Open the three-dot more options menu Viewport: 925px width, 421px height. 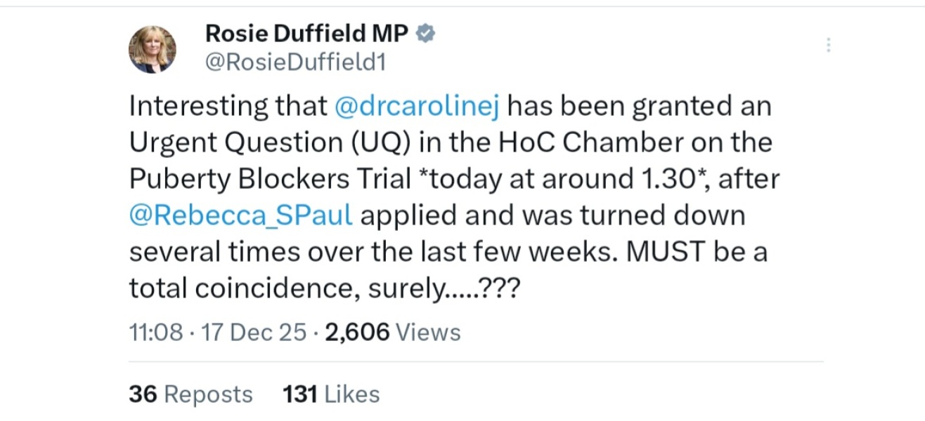(829, 46)
